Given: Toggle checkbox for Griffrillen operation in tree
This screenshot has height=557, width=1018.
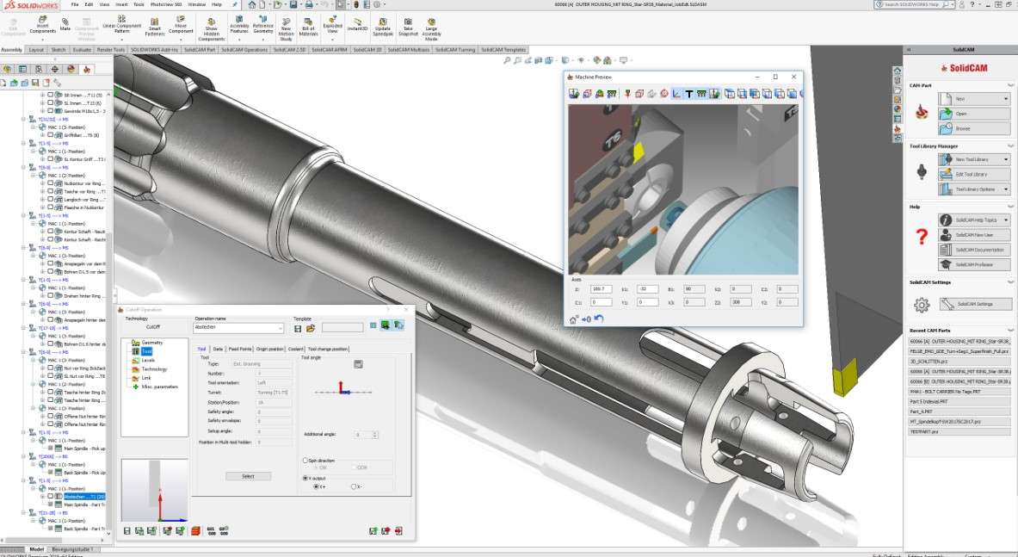Looking at the screenshot, I should (51, 135).
